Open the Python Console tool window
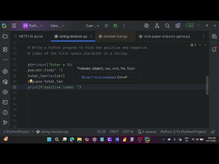 [x=5, y=71]
